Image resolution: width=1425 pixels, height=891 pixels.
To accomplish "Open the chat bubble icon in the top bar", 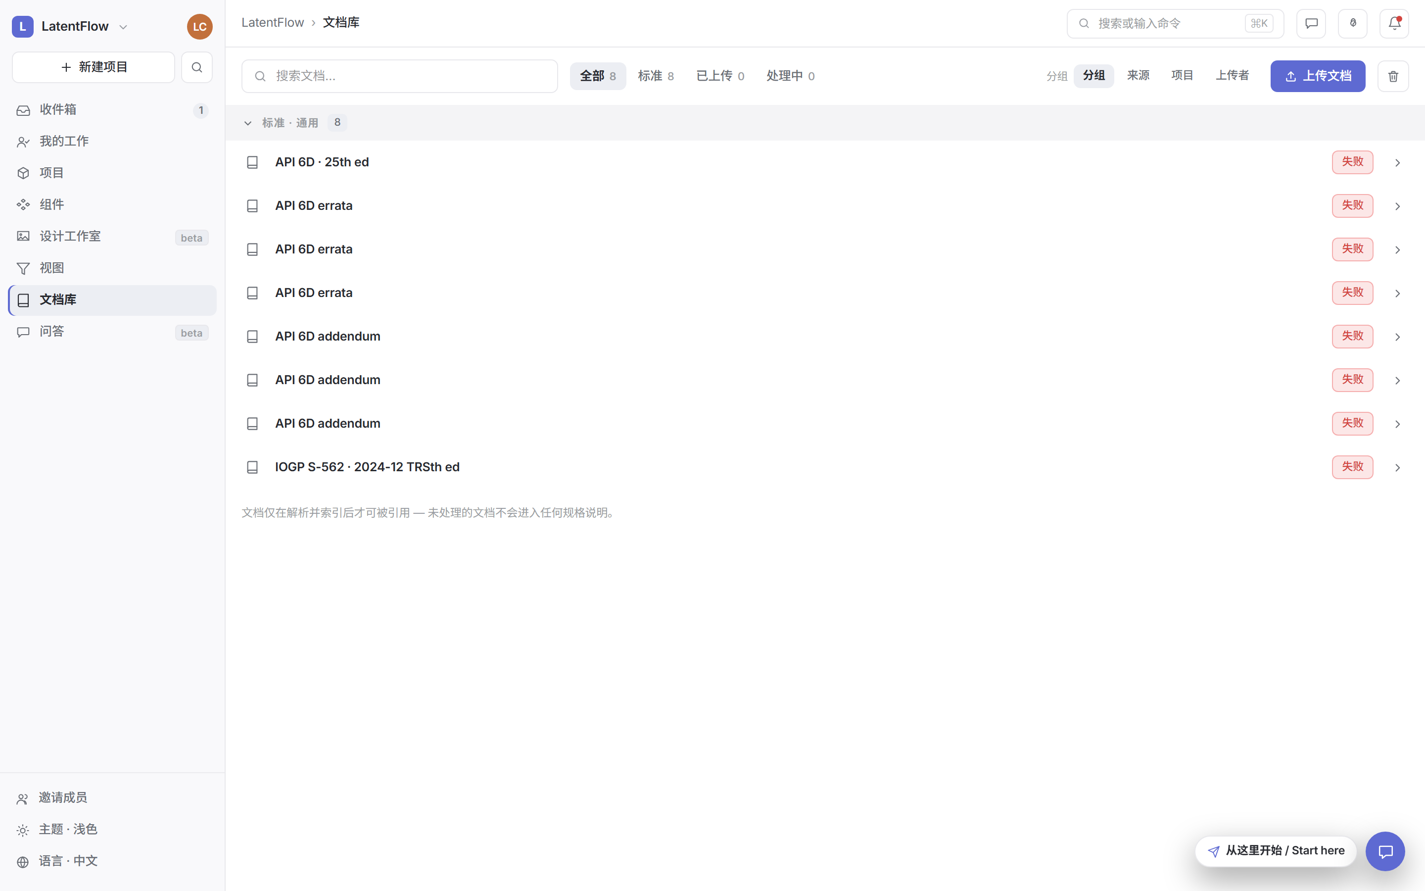I will tap(1311, 24).
